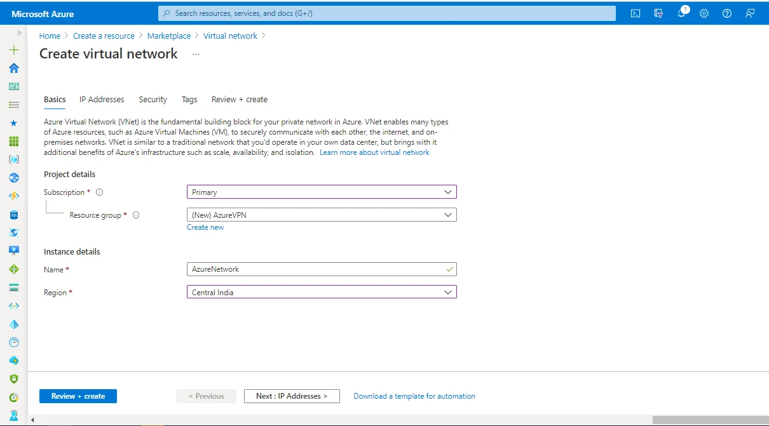Click Learn more about virtual network
The height and width of the screenshot is (426, 769).
(x=374, y=152)
